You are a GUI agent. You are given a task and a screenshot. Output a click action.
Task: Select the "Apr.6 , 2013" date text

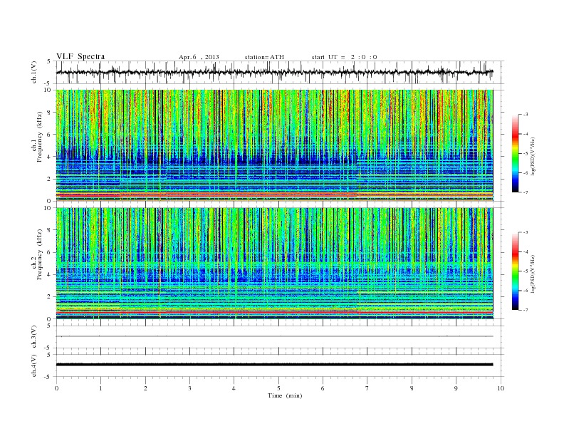(x=199, y=57)
